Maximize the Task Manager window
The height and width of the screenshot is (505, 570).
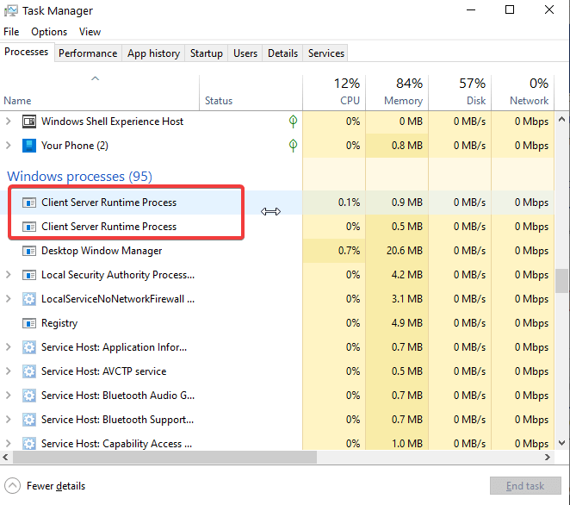(510, 9)
